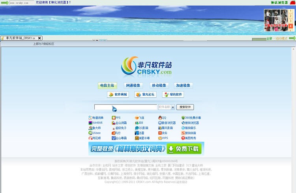Viewport: 296px width, 193px height.
Task: Open the 风行 icon link
Action: pos(116,133)
